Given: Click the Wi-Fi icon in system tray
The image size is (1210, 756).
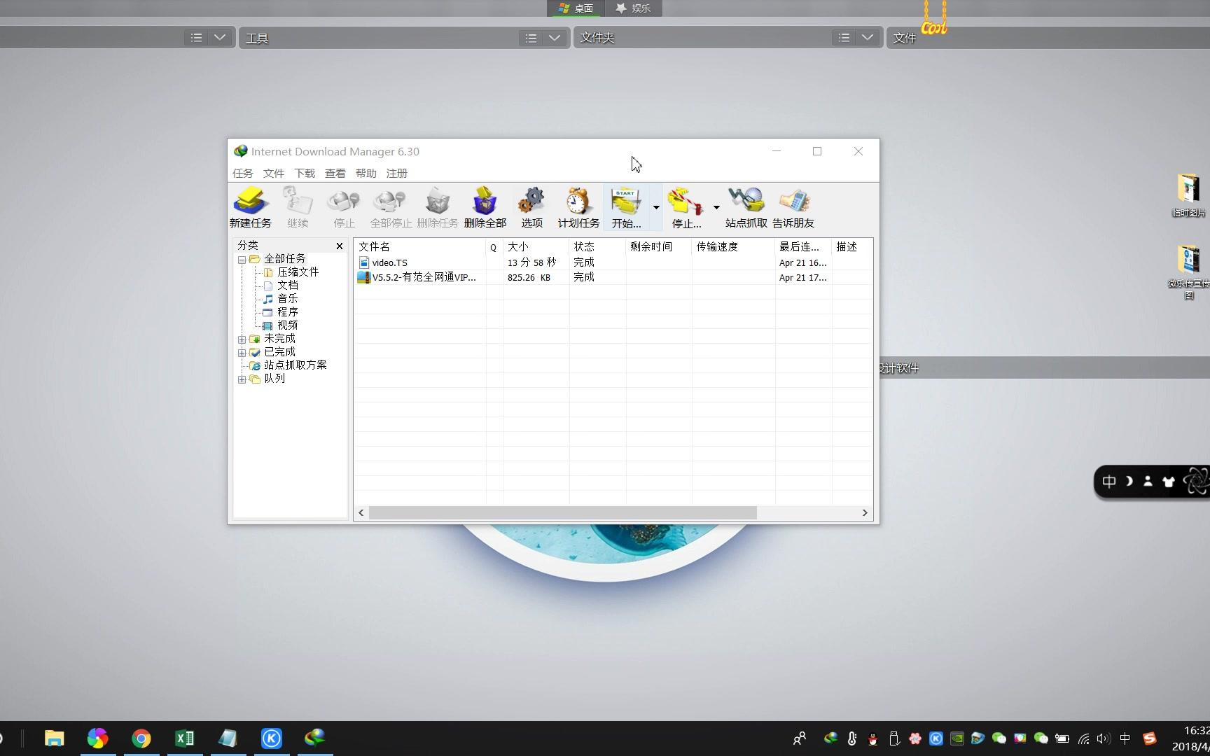Looking at the screenshot, I should pyautogui.click(x=1083, y=738).
